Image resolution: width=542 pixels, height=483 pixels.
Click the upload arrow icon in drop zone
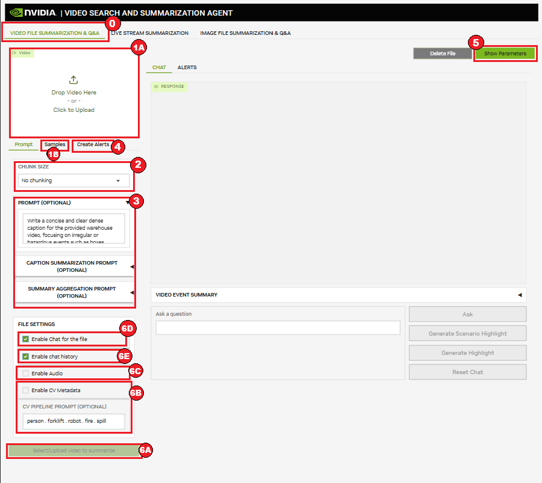click(x=73, y=79)
